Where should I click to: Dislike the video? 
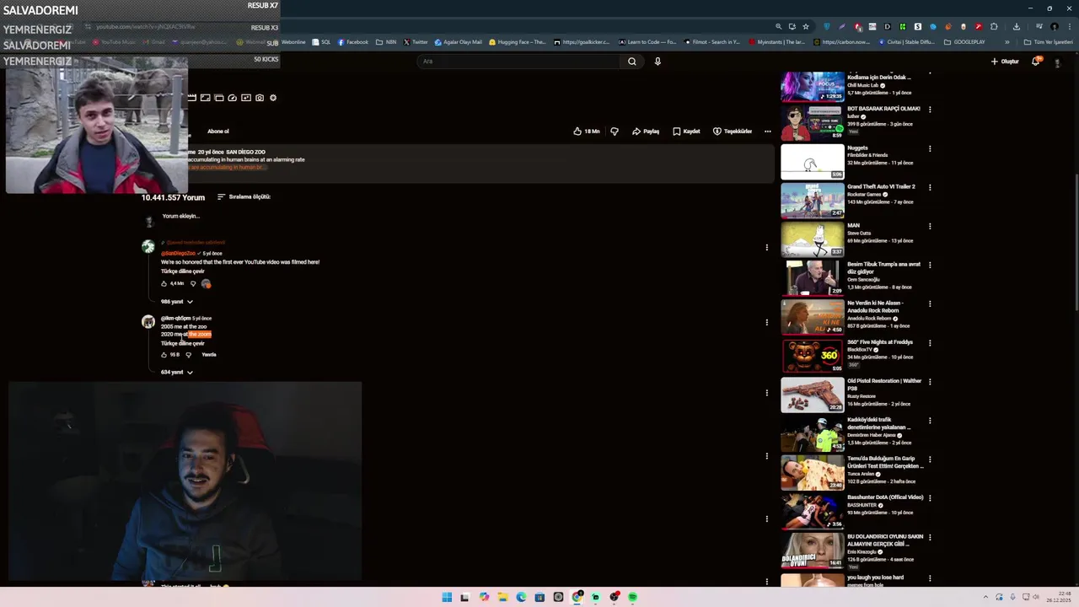(x=614, y=132)
